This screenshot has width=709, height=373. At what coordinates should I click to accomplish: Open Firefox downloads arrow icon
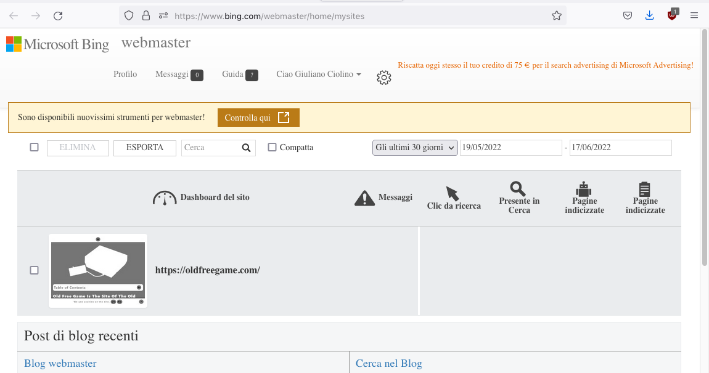[x=650, y=16]
